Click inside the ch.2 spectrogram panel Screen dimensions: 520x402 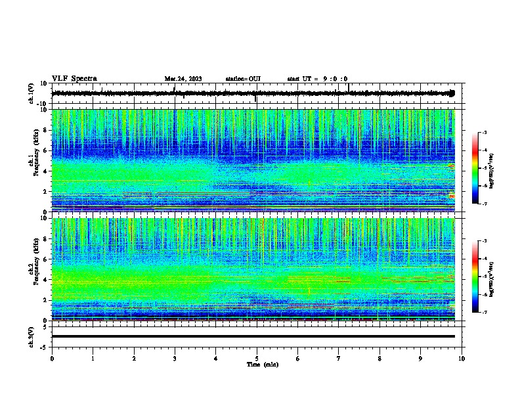point(253,269)
